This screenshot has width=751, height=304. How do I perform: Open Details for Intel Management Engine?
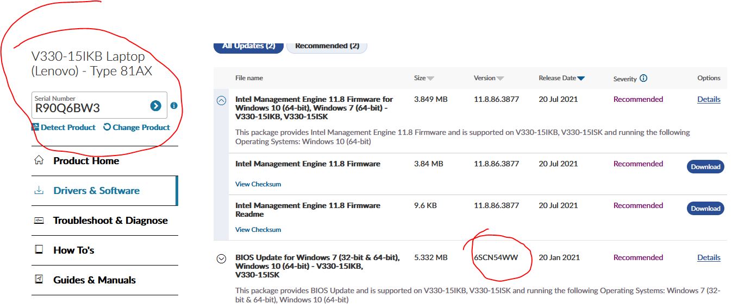pyautogui.click(x=709, y=99)
